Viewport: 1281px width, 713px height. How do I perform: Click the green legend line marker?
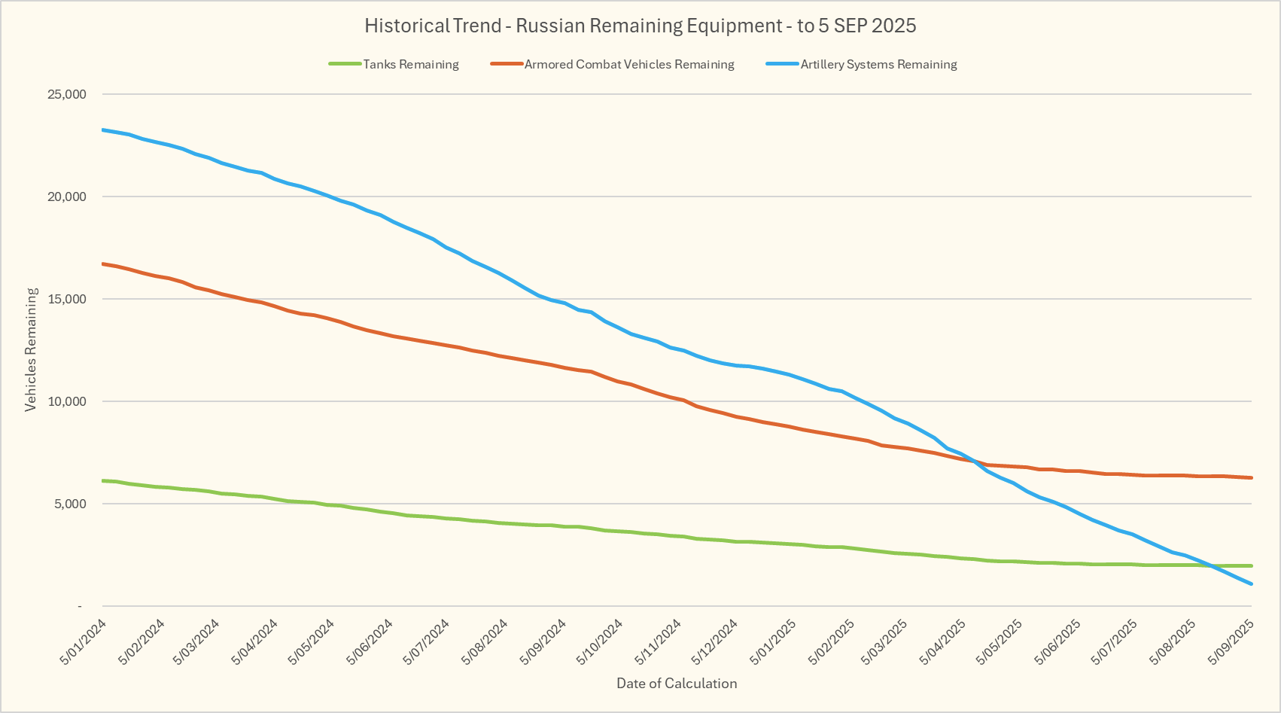click(x=345, y=65)
